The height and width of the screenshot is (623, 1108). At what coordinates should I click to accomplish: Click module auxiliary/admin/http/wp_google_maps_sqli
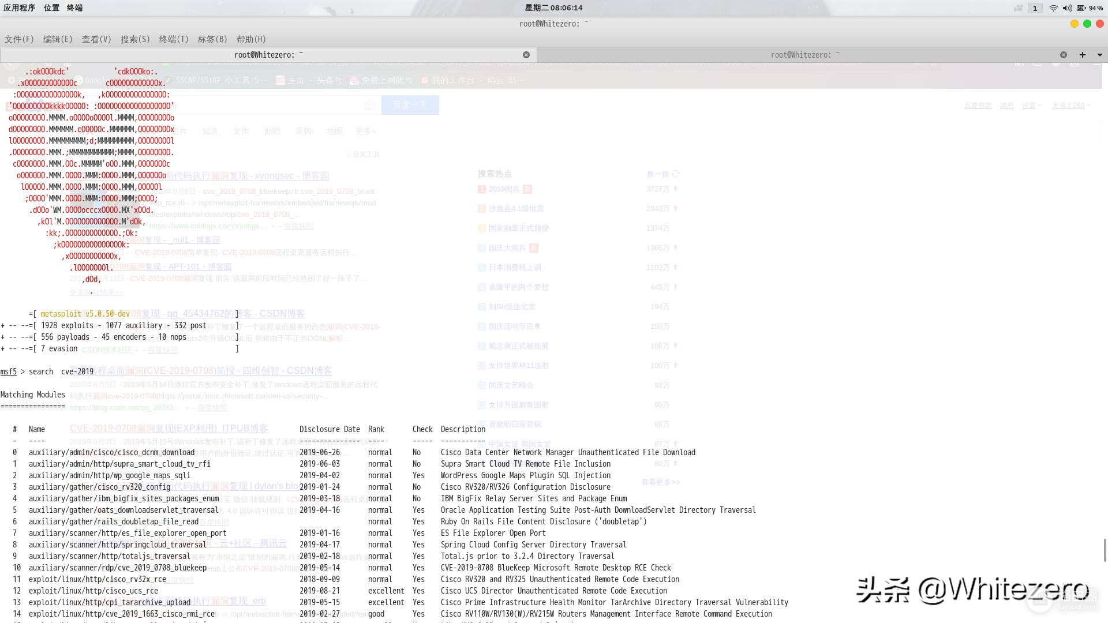pos(110,475)
